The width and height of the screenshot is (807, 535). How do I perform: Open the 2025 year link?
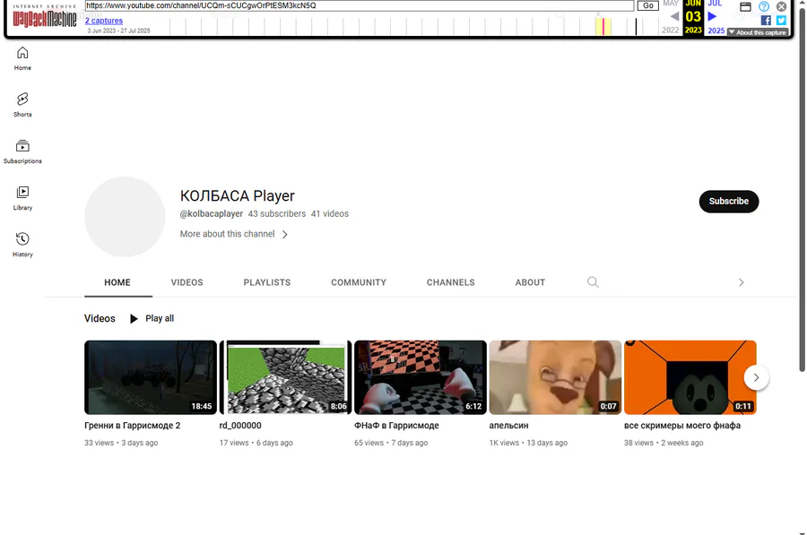(x=716, y=30)
